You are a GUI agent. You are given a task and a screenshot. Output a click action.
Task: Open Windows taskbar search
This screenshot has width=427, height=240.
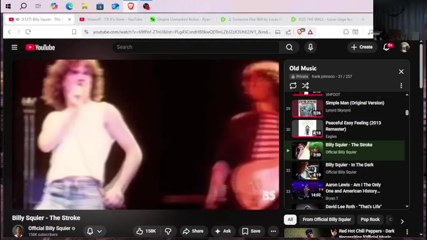(x=23, y=6)
